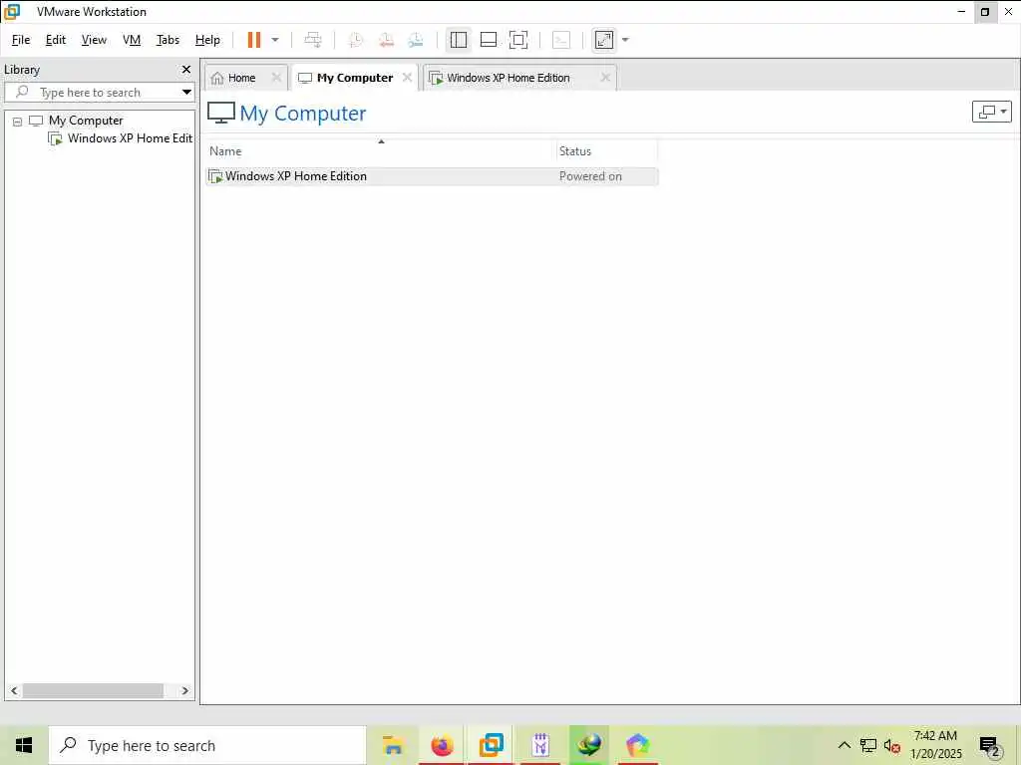The width and height of the screenshot is (1021, 765).
Task: Click the network status tray icon
Action: (868, 745)
